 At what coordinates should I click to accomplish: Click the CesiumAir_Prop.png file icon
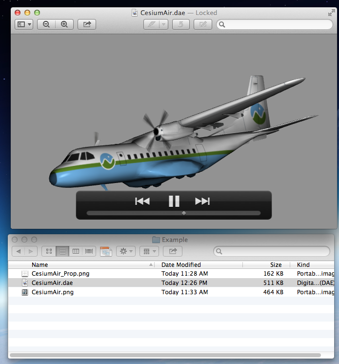click(25, 273)
